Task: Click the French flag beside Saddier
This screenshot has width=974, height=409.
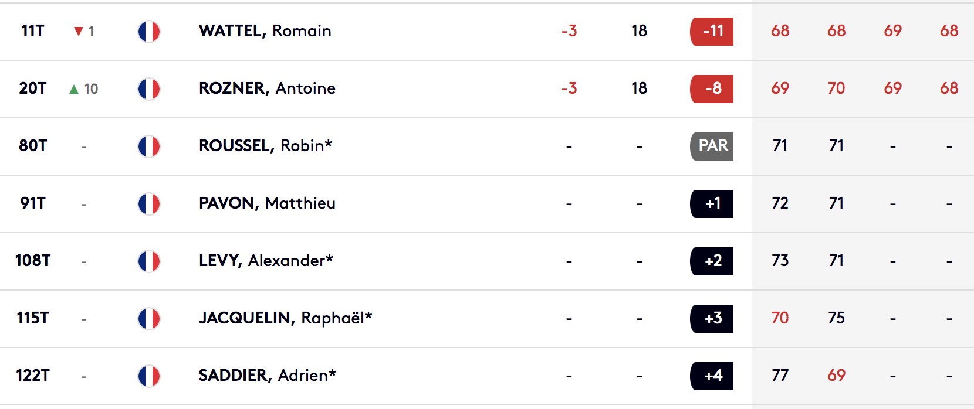Action: [x=149, y=376]
